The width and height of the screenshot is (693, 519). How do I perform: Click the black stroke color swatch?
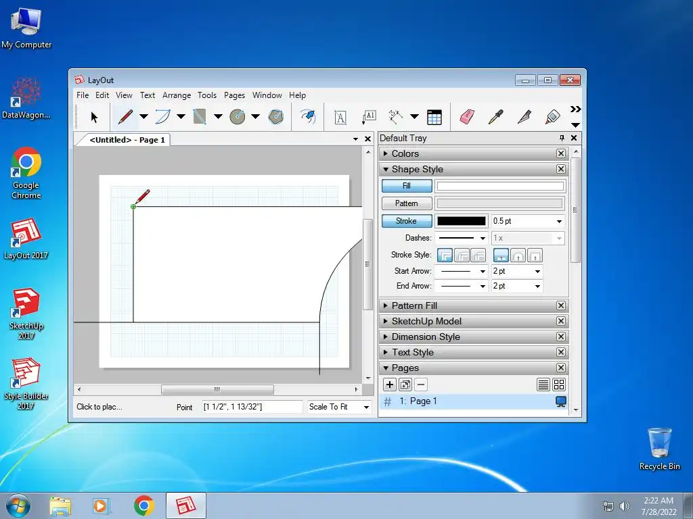click(462, 221)
